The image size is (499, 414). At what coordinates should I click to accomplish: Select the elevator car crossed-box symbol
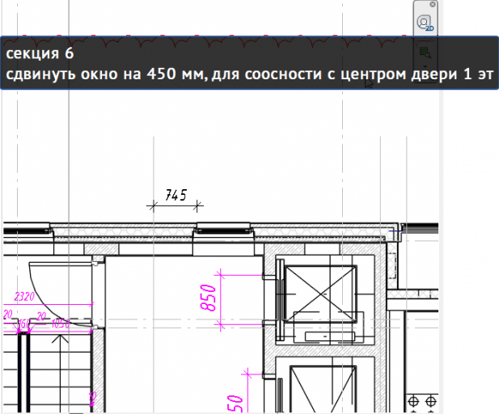coord(320,294)
